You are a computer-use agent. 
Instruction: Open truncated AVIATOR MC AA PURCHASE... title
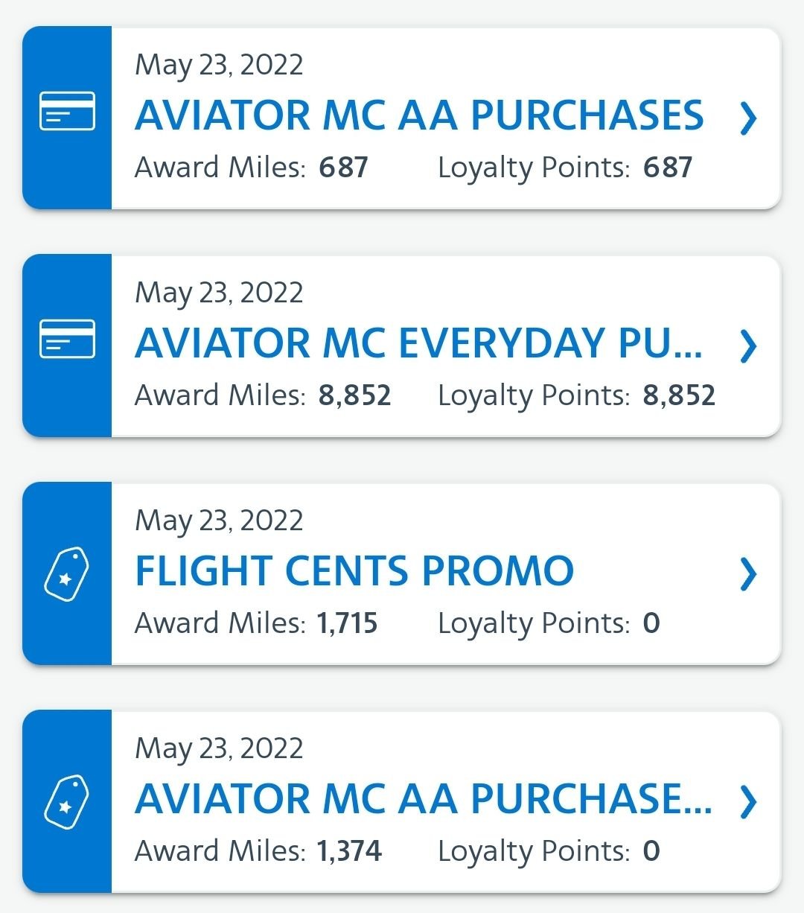tap(424, 799)
